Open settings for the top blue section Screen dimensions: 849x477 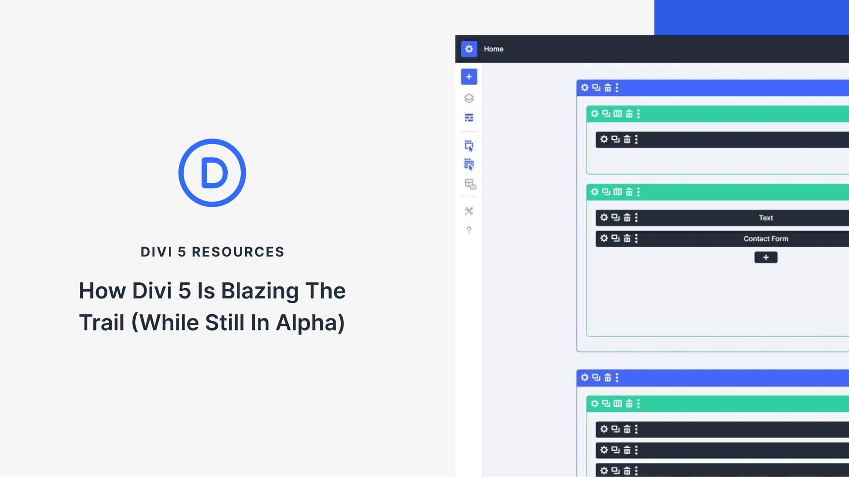click(585, 87)
